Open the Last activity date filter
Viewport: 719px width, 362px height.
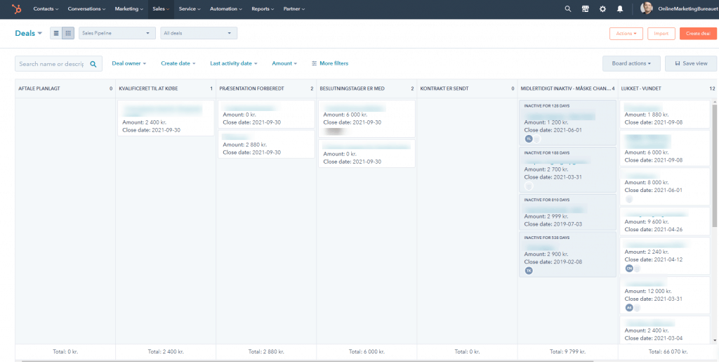233,63
